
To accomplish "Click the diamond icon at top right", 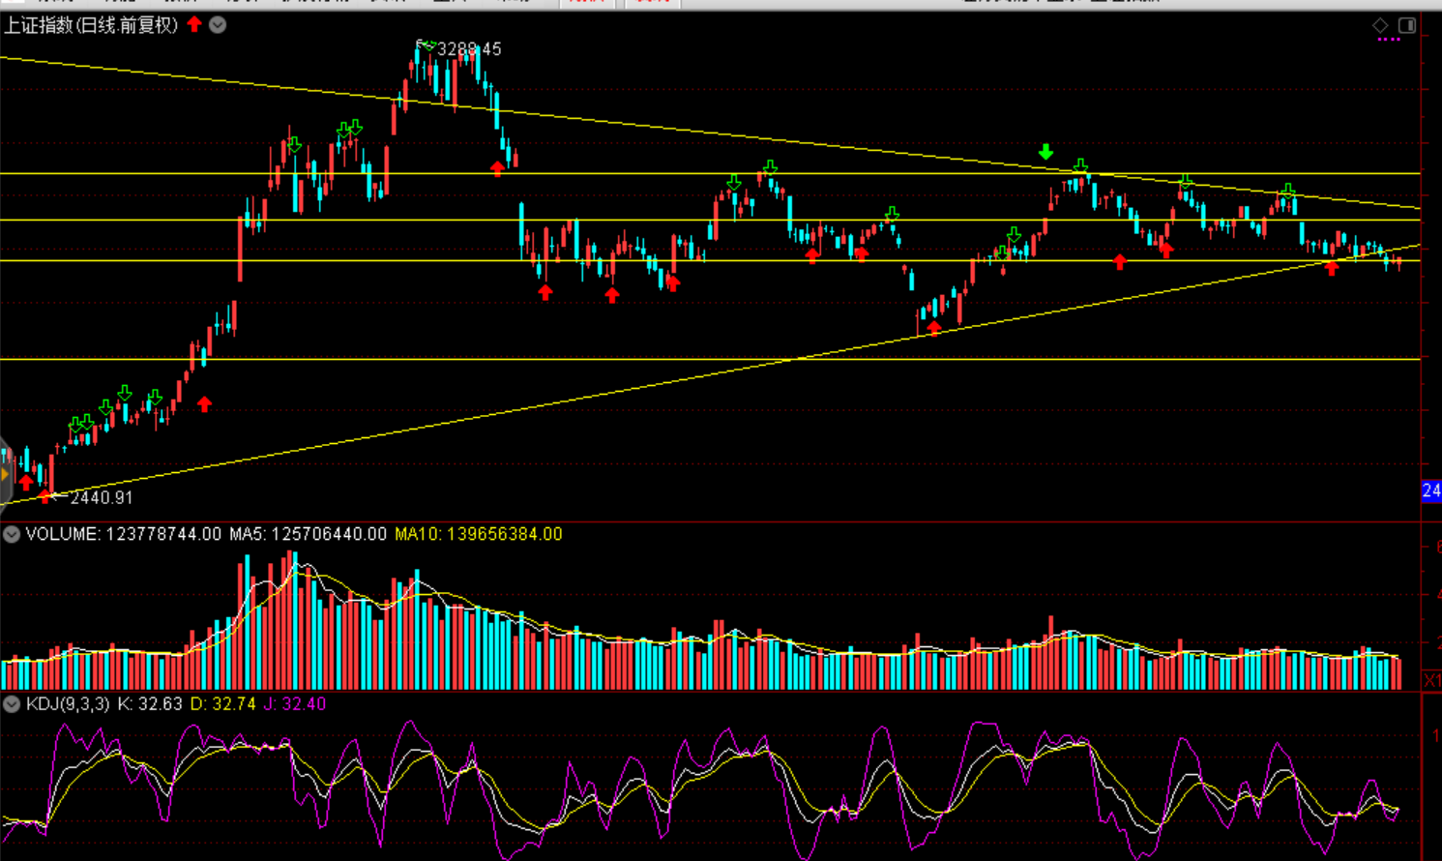I will (1380, 25).
